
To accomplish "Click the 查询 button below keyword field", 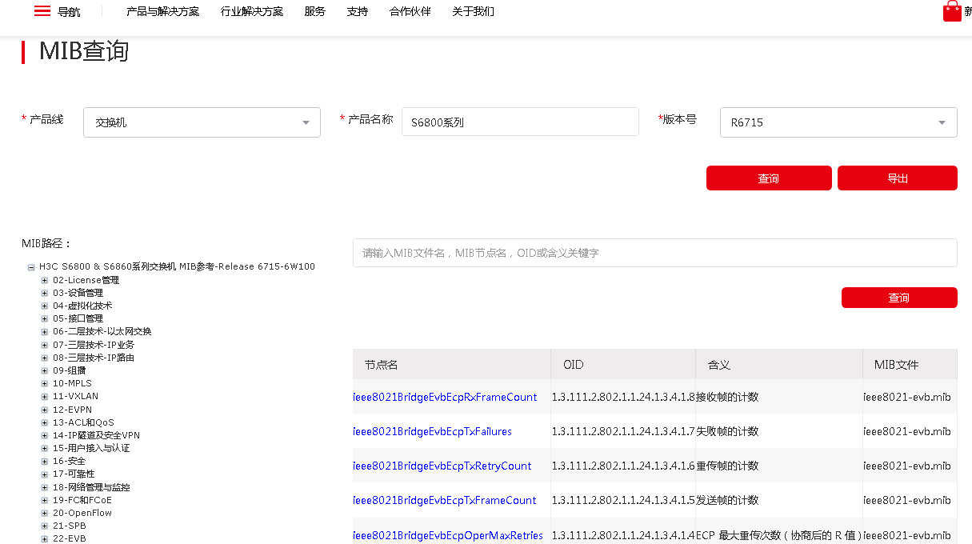I will pos(899,298).
